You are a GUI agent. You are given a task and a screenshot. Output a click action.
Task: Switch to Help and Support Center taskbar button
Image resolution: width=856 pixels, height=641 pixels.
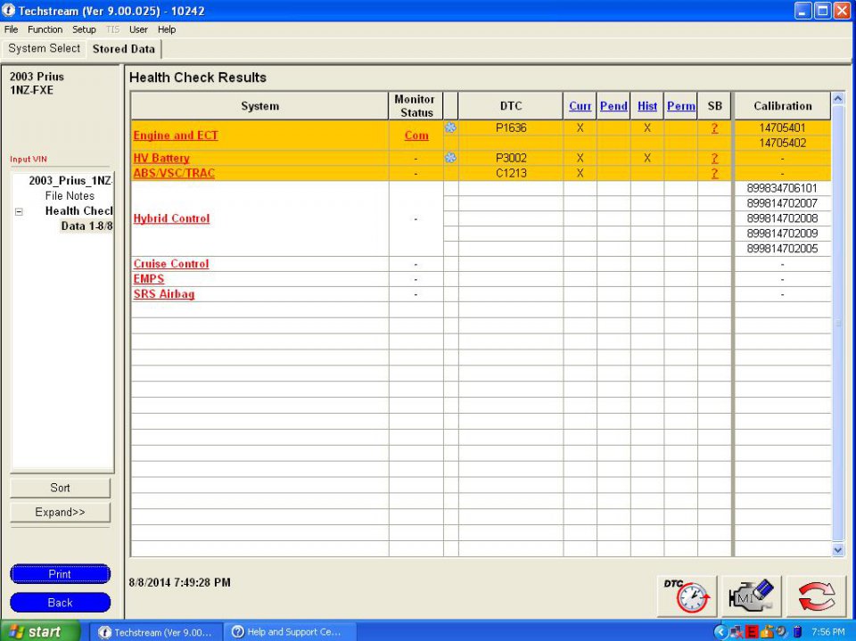pos(290,632)
